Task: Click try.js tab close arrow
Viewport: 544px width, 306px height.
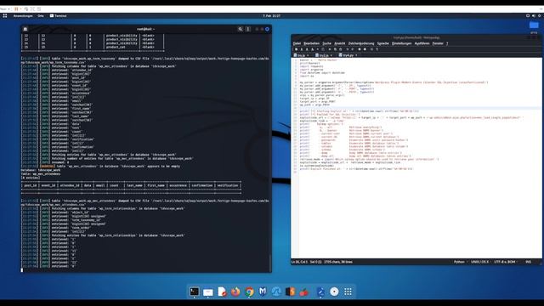Action: (x=308, y=55)
